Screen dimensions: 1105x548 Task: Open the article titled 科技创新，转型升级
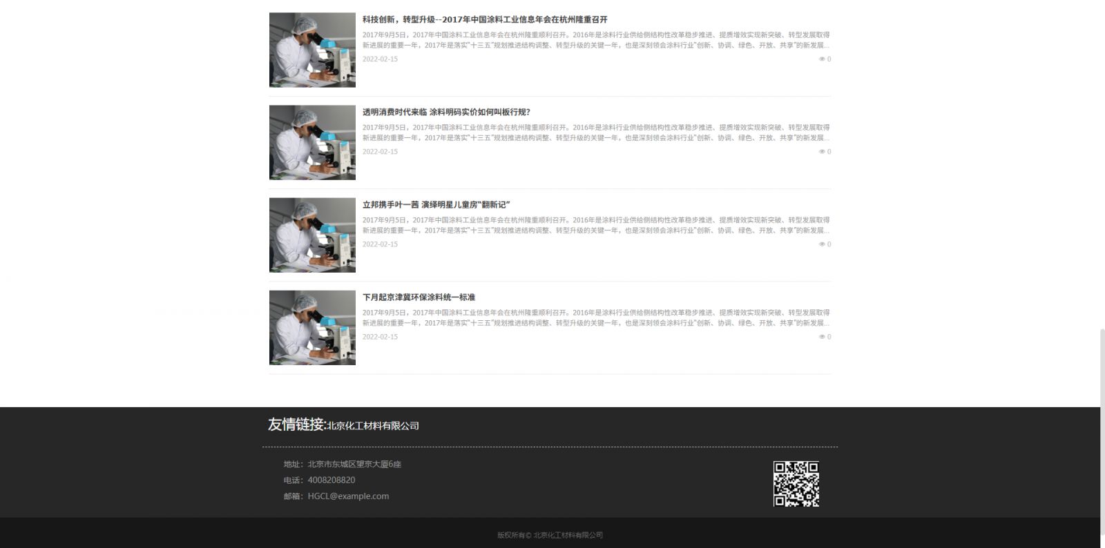tap(485, 19)
